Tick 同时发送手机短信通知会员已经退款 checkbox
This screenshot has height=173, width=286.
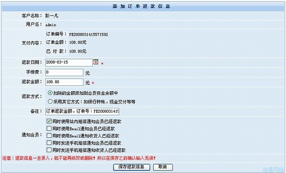click(49, 143)
